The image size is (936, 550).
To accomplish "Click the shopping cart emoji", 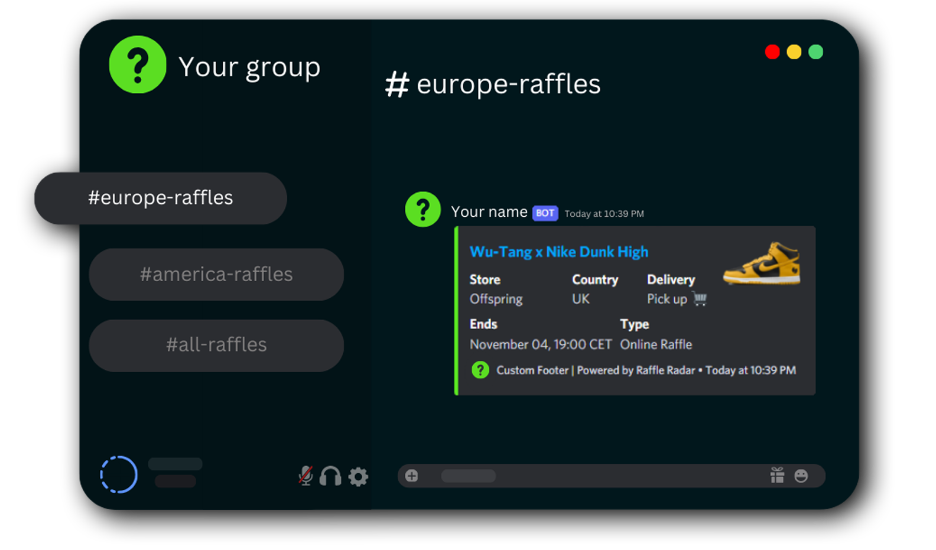I will pos(700,299).
